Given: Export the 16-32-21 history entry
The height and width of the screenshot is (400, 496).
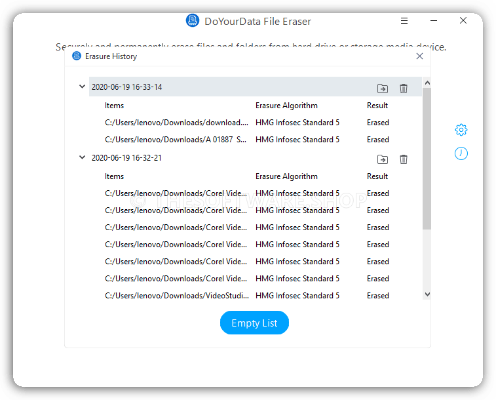Looking at the screenshot, I should [383, 159].
